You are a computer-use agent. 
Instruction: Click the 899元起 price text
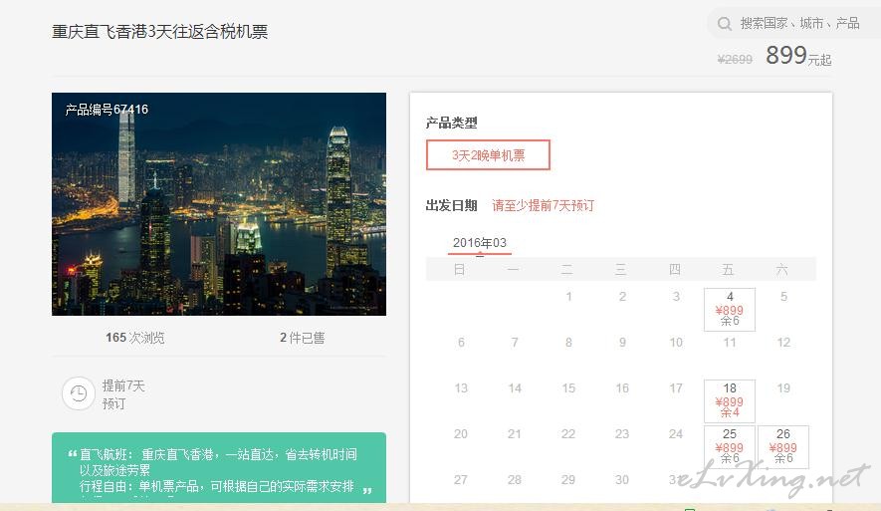point(798,56)
